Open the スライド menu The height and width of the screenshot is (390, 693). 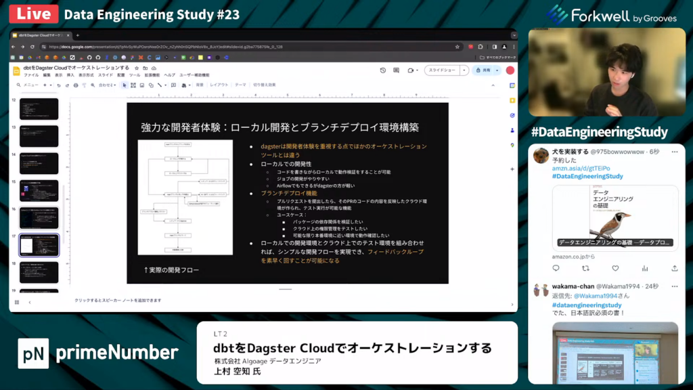click(106, 75)
